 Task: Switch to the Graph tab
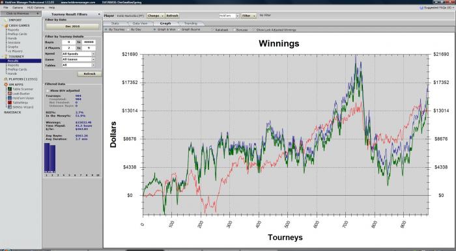(165, 23)
